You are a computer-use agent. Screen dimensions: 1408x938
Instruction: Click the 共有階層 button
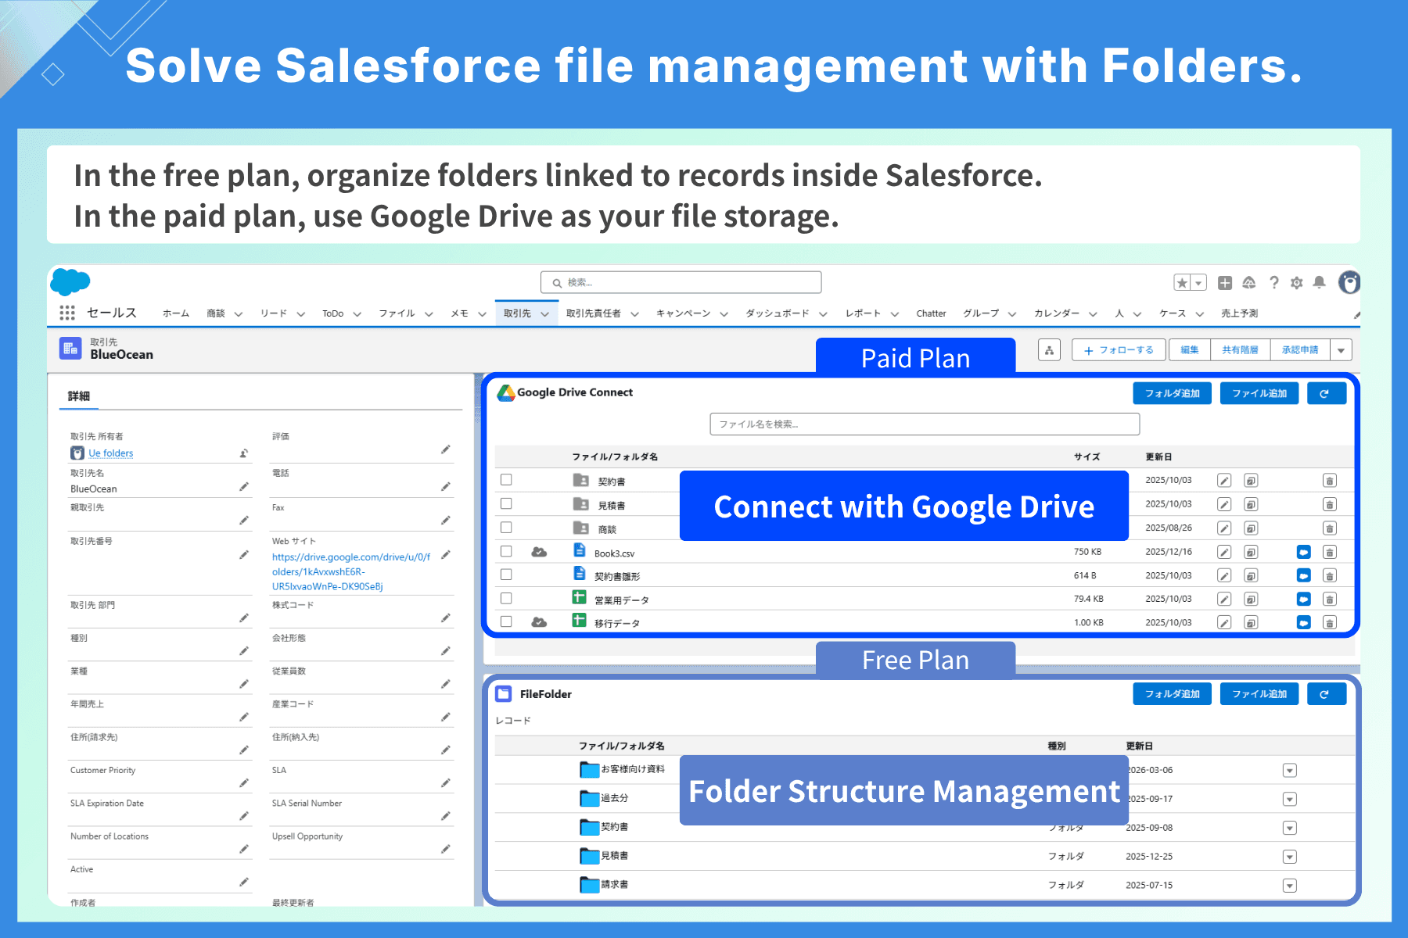[1241, 350]
